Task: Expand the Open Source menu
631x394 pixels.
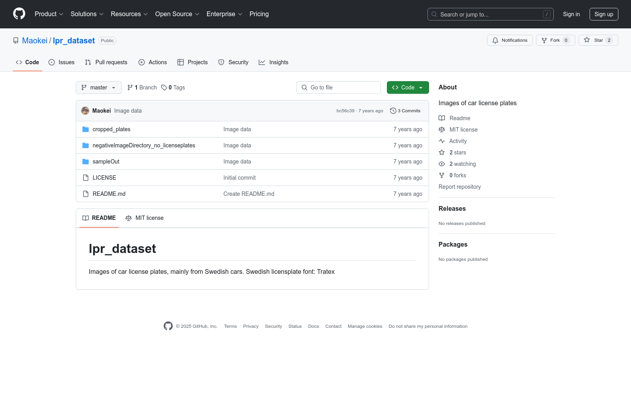Action: click(x=177, y=14)
